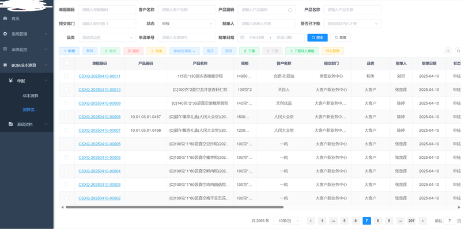The image size is (461, 229).
Task: Go to page 207 in pagination
Action: 411,221
